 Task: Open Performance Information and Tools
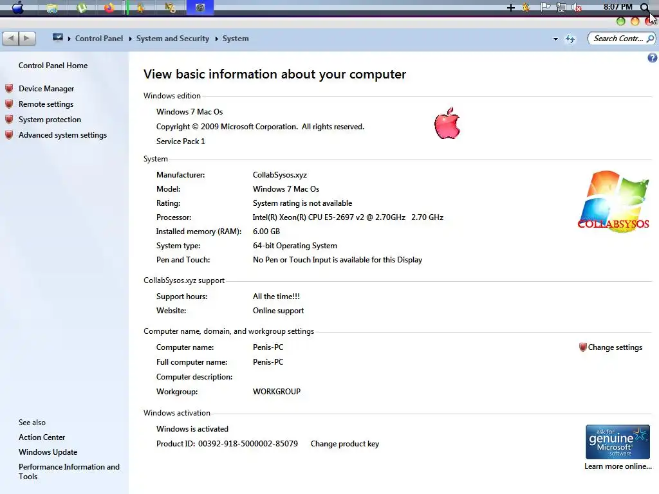(x=69, y=471)
